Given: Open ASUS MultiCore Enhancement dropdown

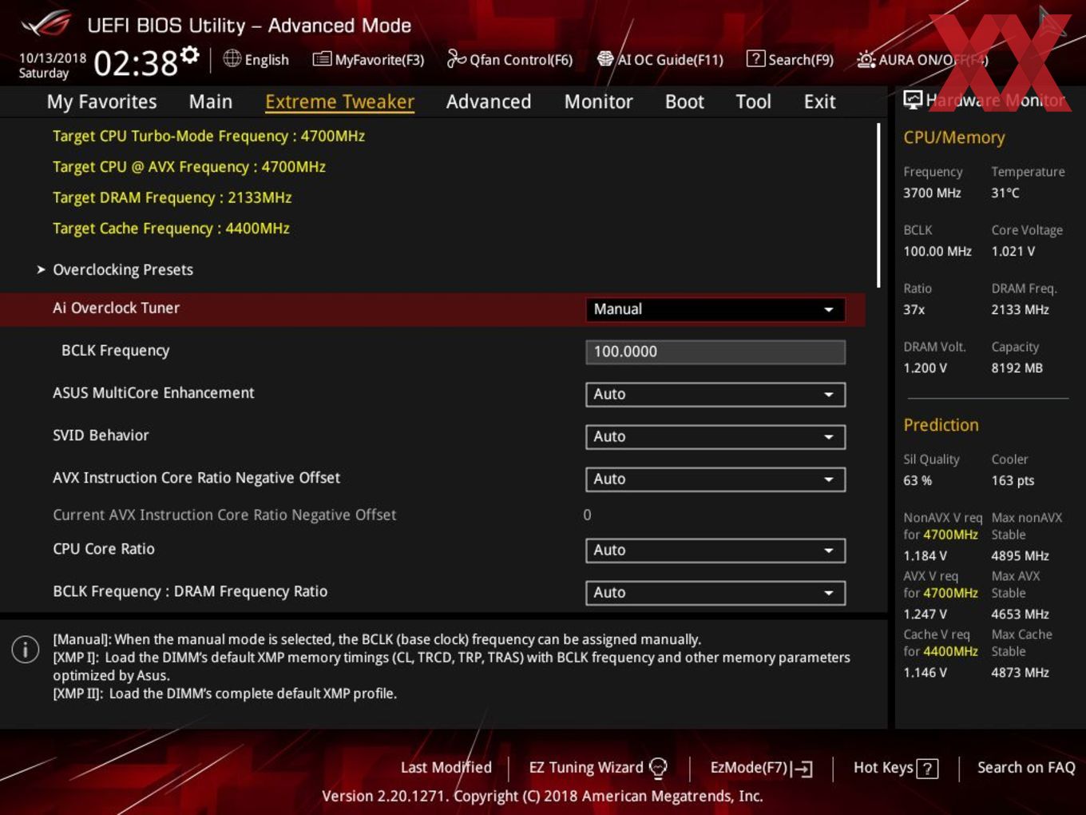Looking at the screenshot, I should coord(715,394).
